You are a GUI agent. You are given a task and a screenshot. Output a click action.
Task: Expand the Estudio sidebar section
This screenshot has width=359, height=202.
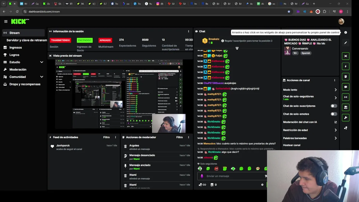(42, 62)
